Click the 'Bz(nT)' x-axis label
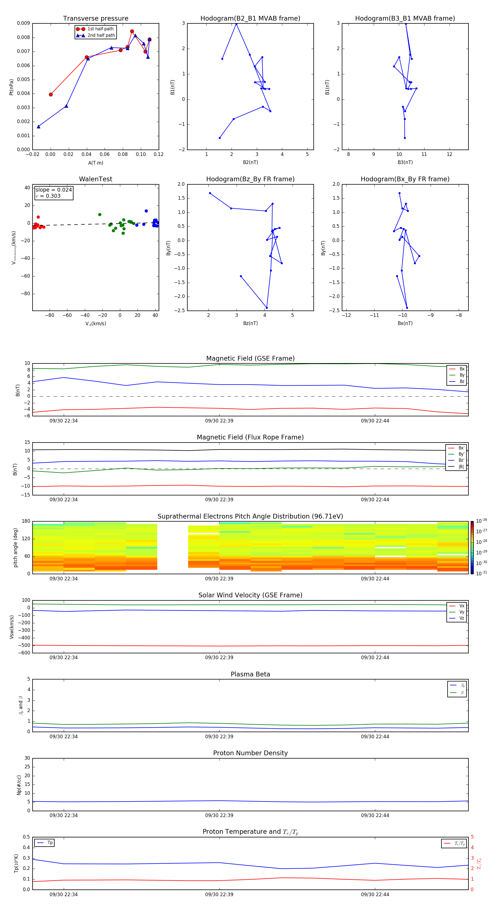Screen dimensions: 501x919 click(x=250, y=323)
